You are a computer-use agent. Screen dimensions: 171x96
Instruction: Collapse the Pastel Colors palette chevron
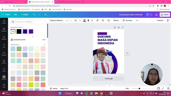[44, 45]
